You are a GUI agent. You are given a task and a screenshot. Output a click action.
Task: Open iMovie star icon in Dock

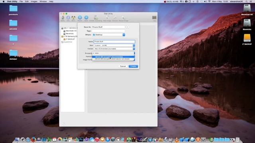click(86, 139)
